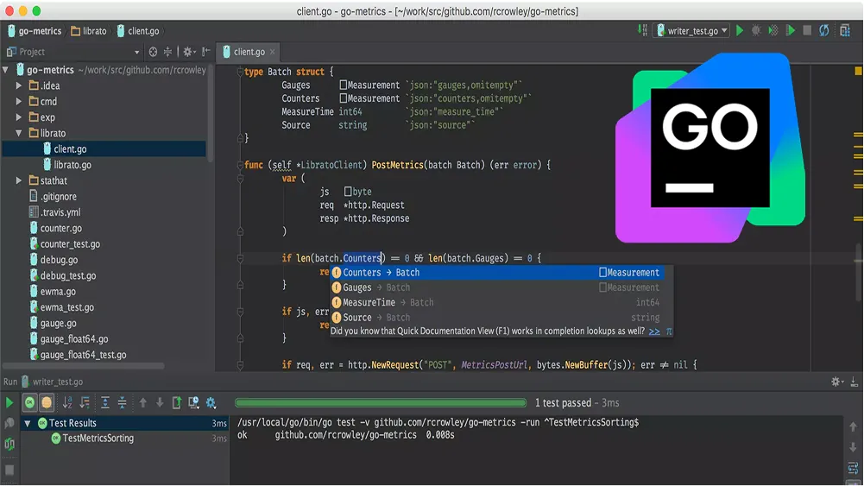Image resolution: width=864 pixels, height=486 pixels.
Task: Click the Debug bug icon in top toolbar
Action: [x=756, y=31]
